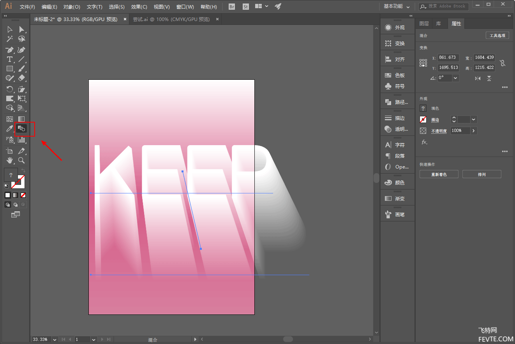Switch to the 图层 panel tab
515x344 pixels.
[424, 24]
